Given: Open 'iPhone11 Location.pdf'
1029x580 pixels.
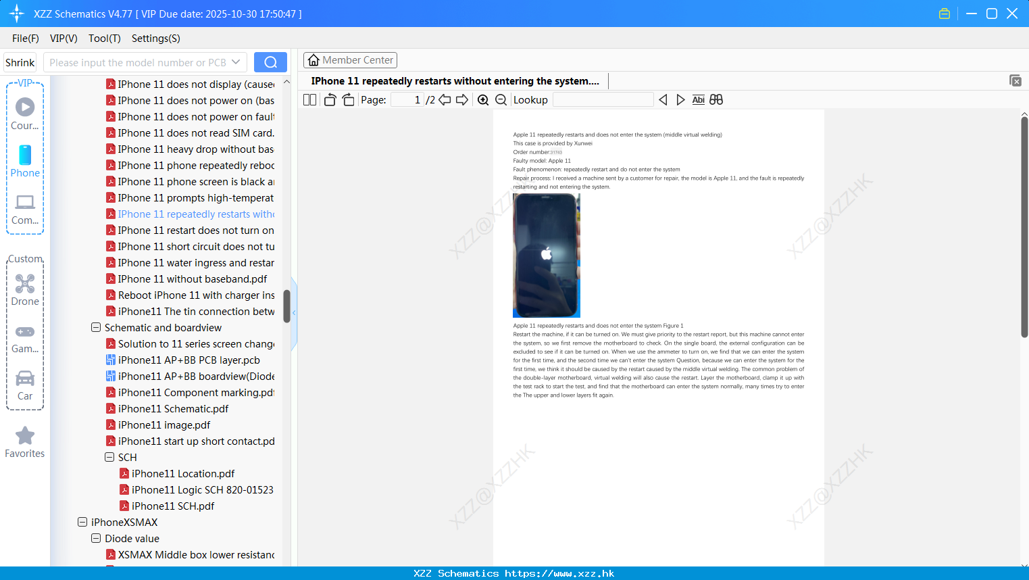Looking at the screenshot, I should [x=177, y=473].
